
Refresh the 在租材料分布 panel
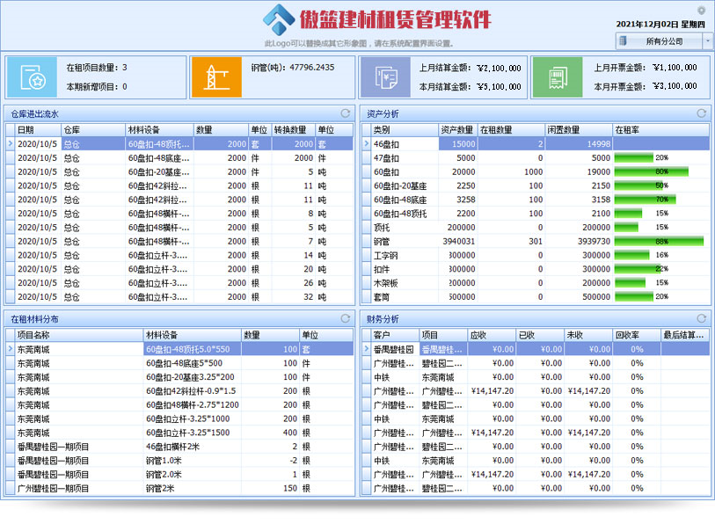click(346, 317)
